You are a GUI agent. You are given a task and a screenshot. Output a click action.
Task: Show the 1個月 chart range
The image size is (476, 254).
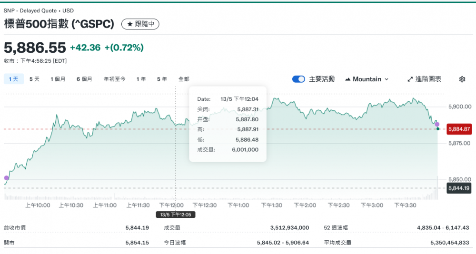tap(58, 79)
